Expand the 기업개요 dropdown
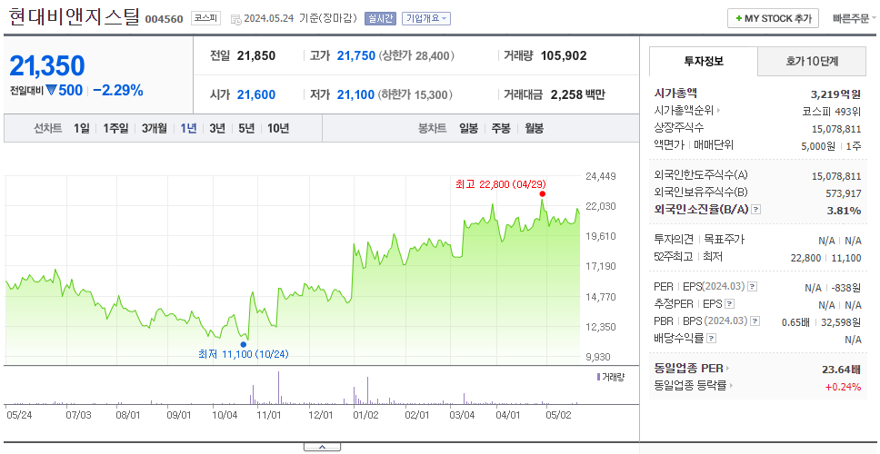The height and width of the screenshot is (454, 880). click(426, 18)
